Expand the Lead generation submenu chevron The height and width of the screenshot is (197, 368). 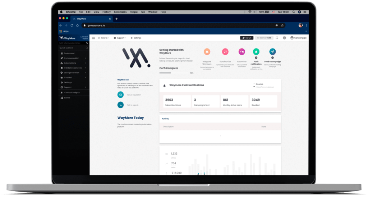[86, 73]
